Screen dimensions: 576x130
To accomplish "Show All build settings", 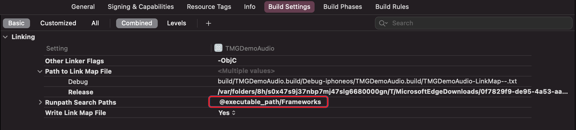I will (95, 23).
